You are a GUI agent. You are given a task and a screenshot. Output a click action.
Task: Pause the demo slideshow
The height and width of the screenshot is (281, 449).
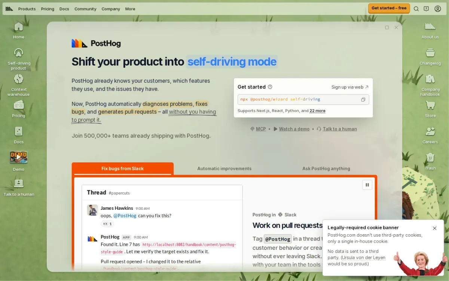367,185
